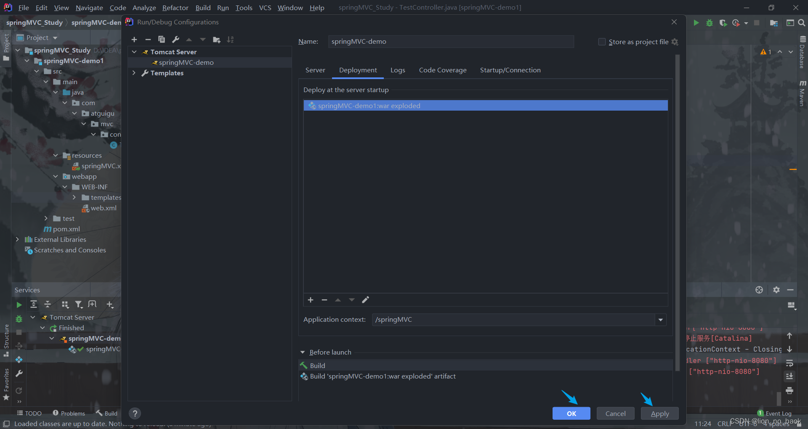Toggle soft-wrap in console

789,363
